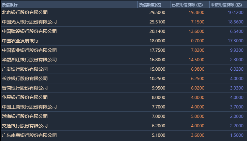
Task: Select 华融湘江银行股份有限公司 row
Action: 29,60
